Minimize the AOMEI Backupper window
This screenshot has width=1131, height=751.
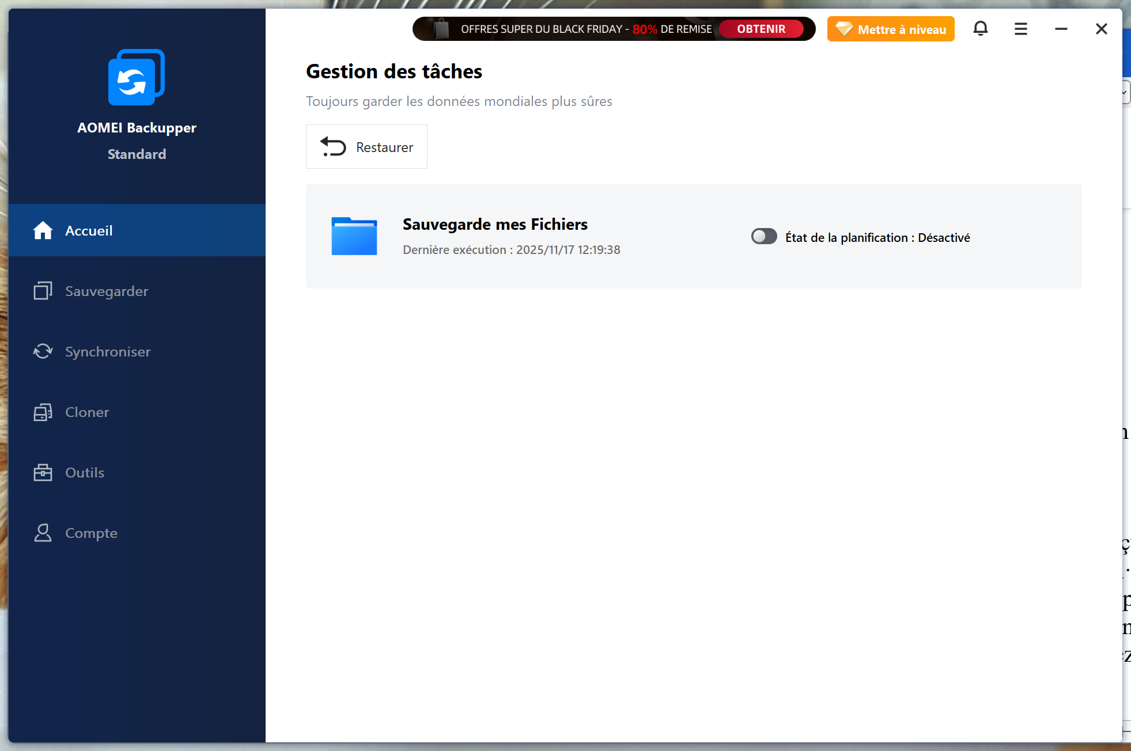[1061, 29]
